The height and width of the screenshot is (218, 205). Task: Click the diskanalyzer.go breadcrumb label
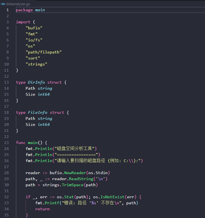[x=18, y=4]
